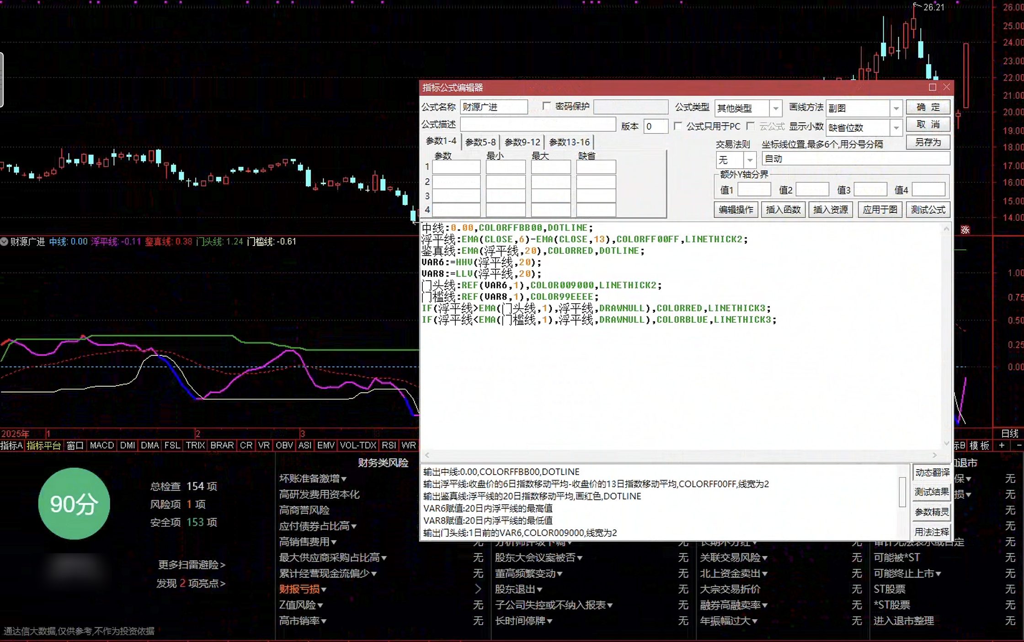Enable the 密码保护 checkbox
The image size is (1024, 642).
coord(546,106)
